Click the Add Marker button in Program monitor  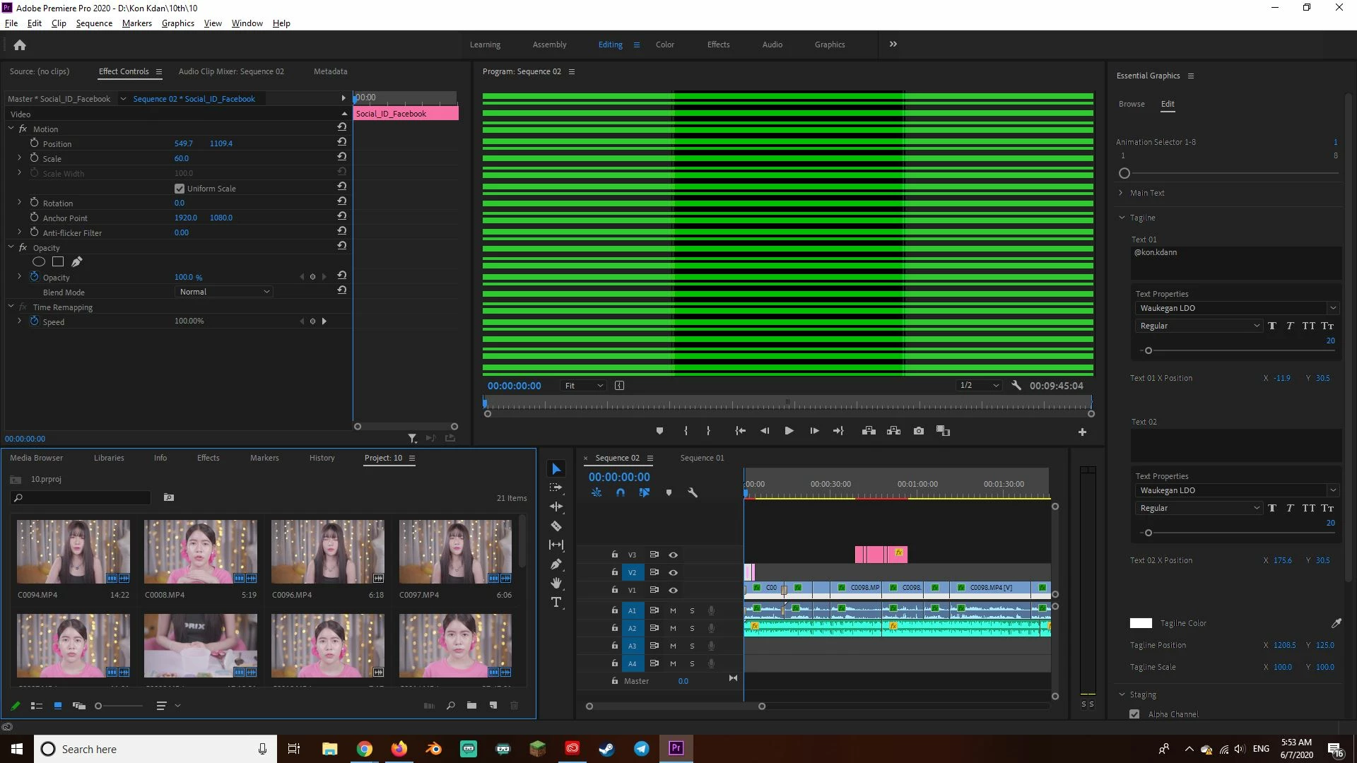(x=659, y=431)
